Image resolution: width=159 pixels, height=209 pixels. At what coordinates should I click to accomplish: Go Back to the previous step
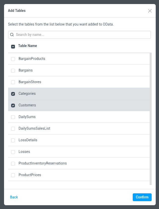14,197
